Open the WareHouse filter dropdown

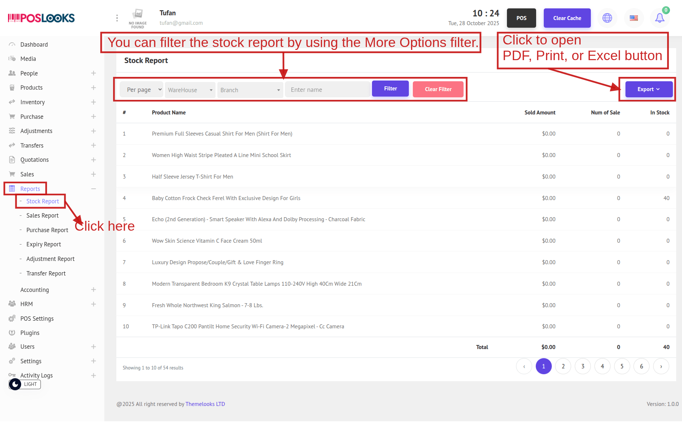190,90
